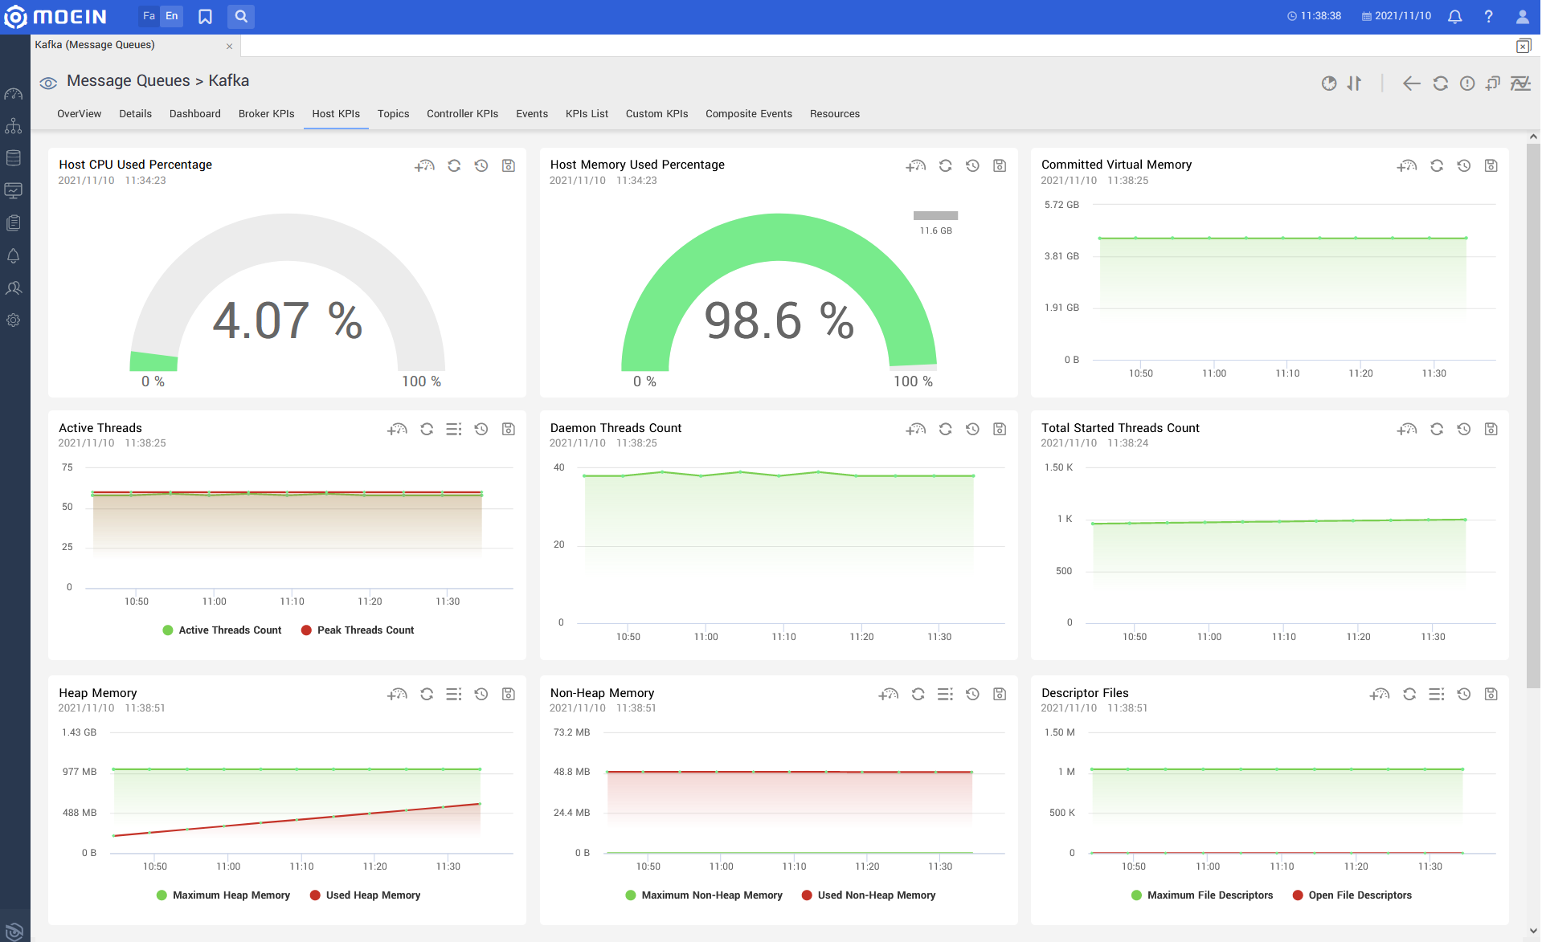Open the pie chart icon in page toolbar
1542x942 pixels.
click(1329, 84)
